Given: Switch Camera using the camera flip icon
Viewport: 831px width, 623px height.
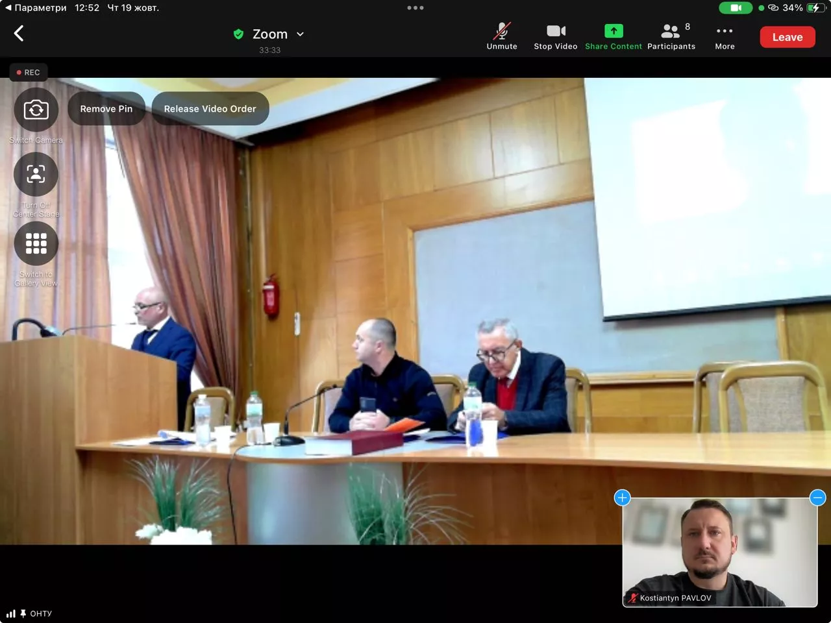Looking at the screenshot, I should pos(36,110).
